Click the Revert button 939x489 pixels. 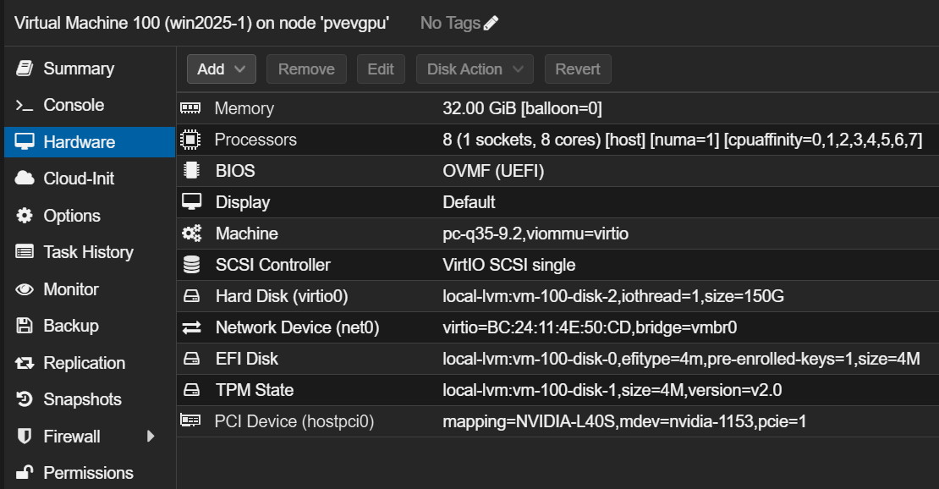(578, 69)
